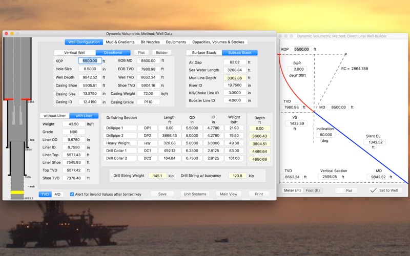Click the Sea Water Length field
Screen dimensions: 410x256
(x=235, y=70)
